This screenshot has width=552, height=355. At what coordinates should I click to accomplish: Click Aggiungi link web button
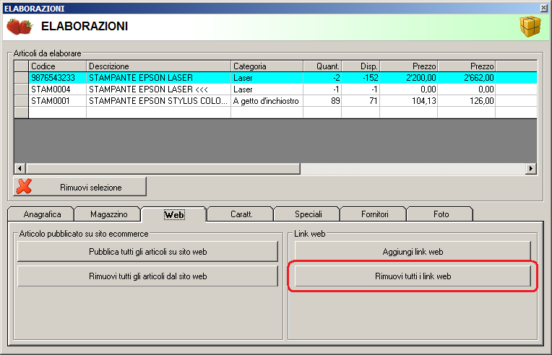(413, 252)
